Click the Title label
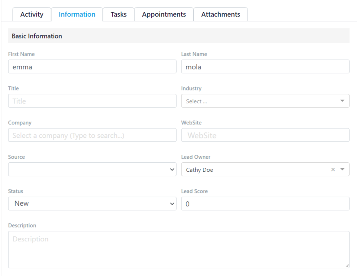 click(13, 88)
